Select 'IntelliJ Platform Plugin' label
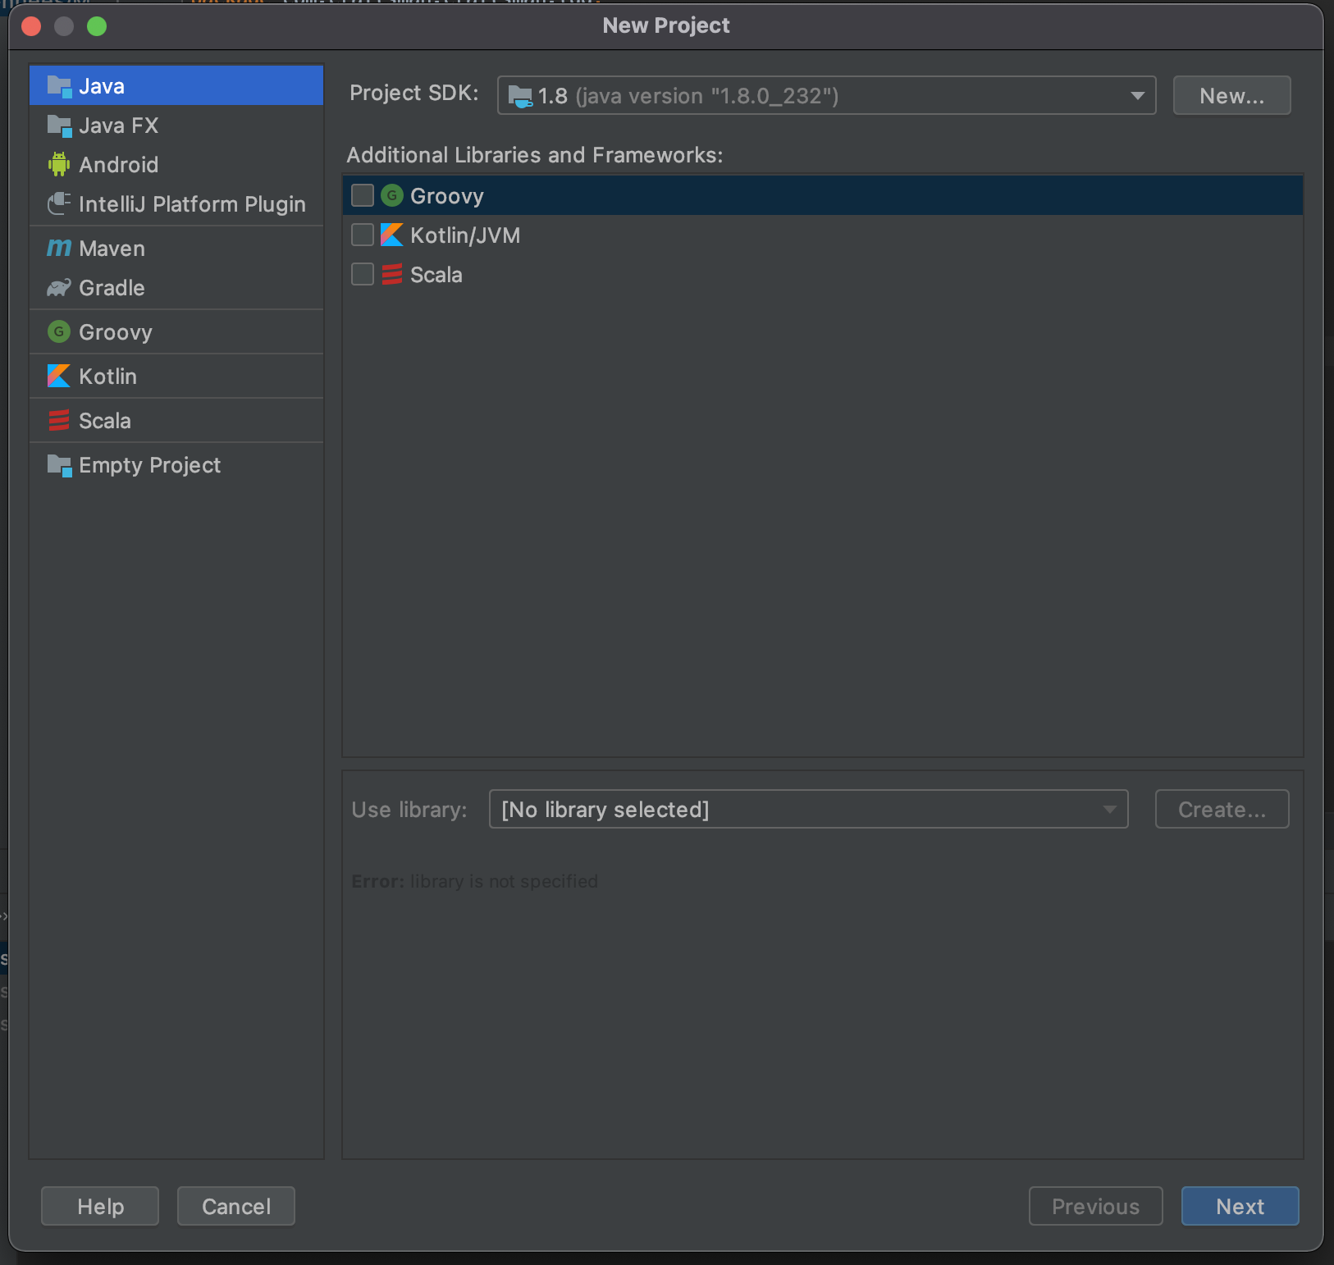1334x1265 pixels. tap(192, 204)
